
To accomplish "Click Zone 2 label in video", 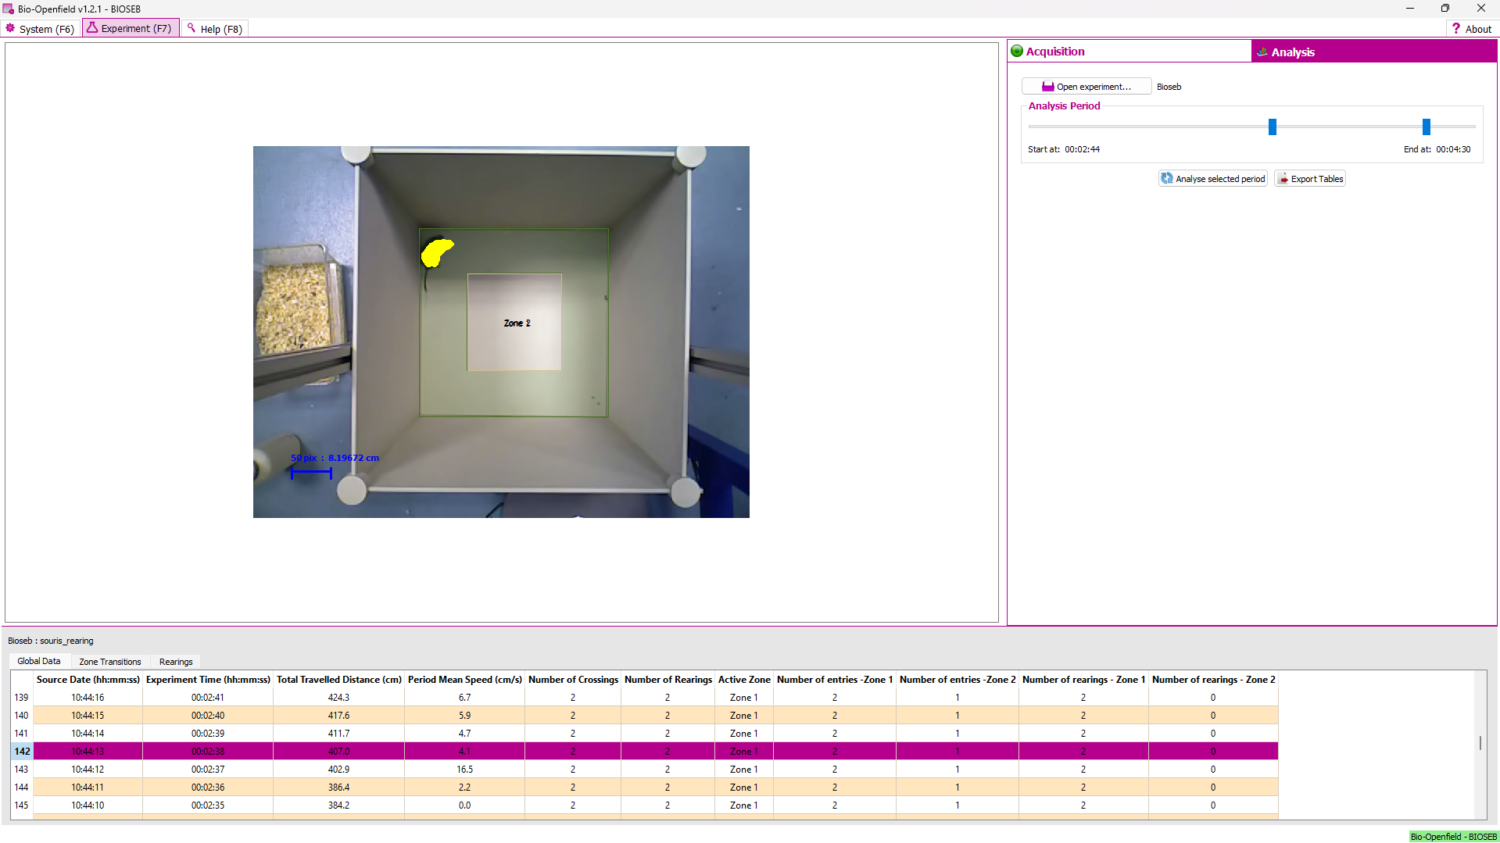I will tap(517, 323).
